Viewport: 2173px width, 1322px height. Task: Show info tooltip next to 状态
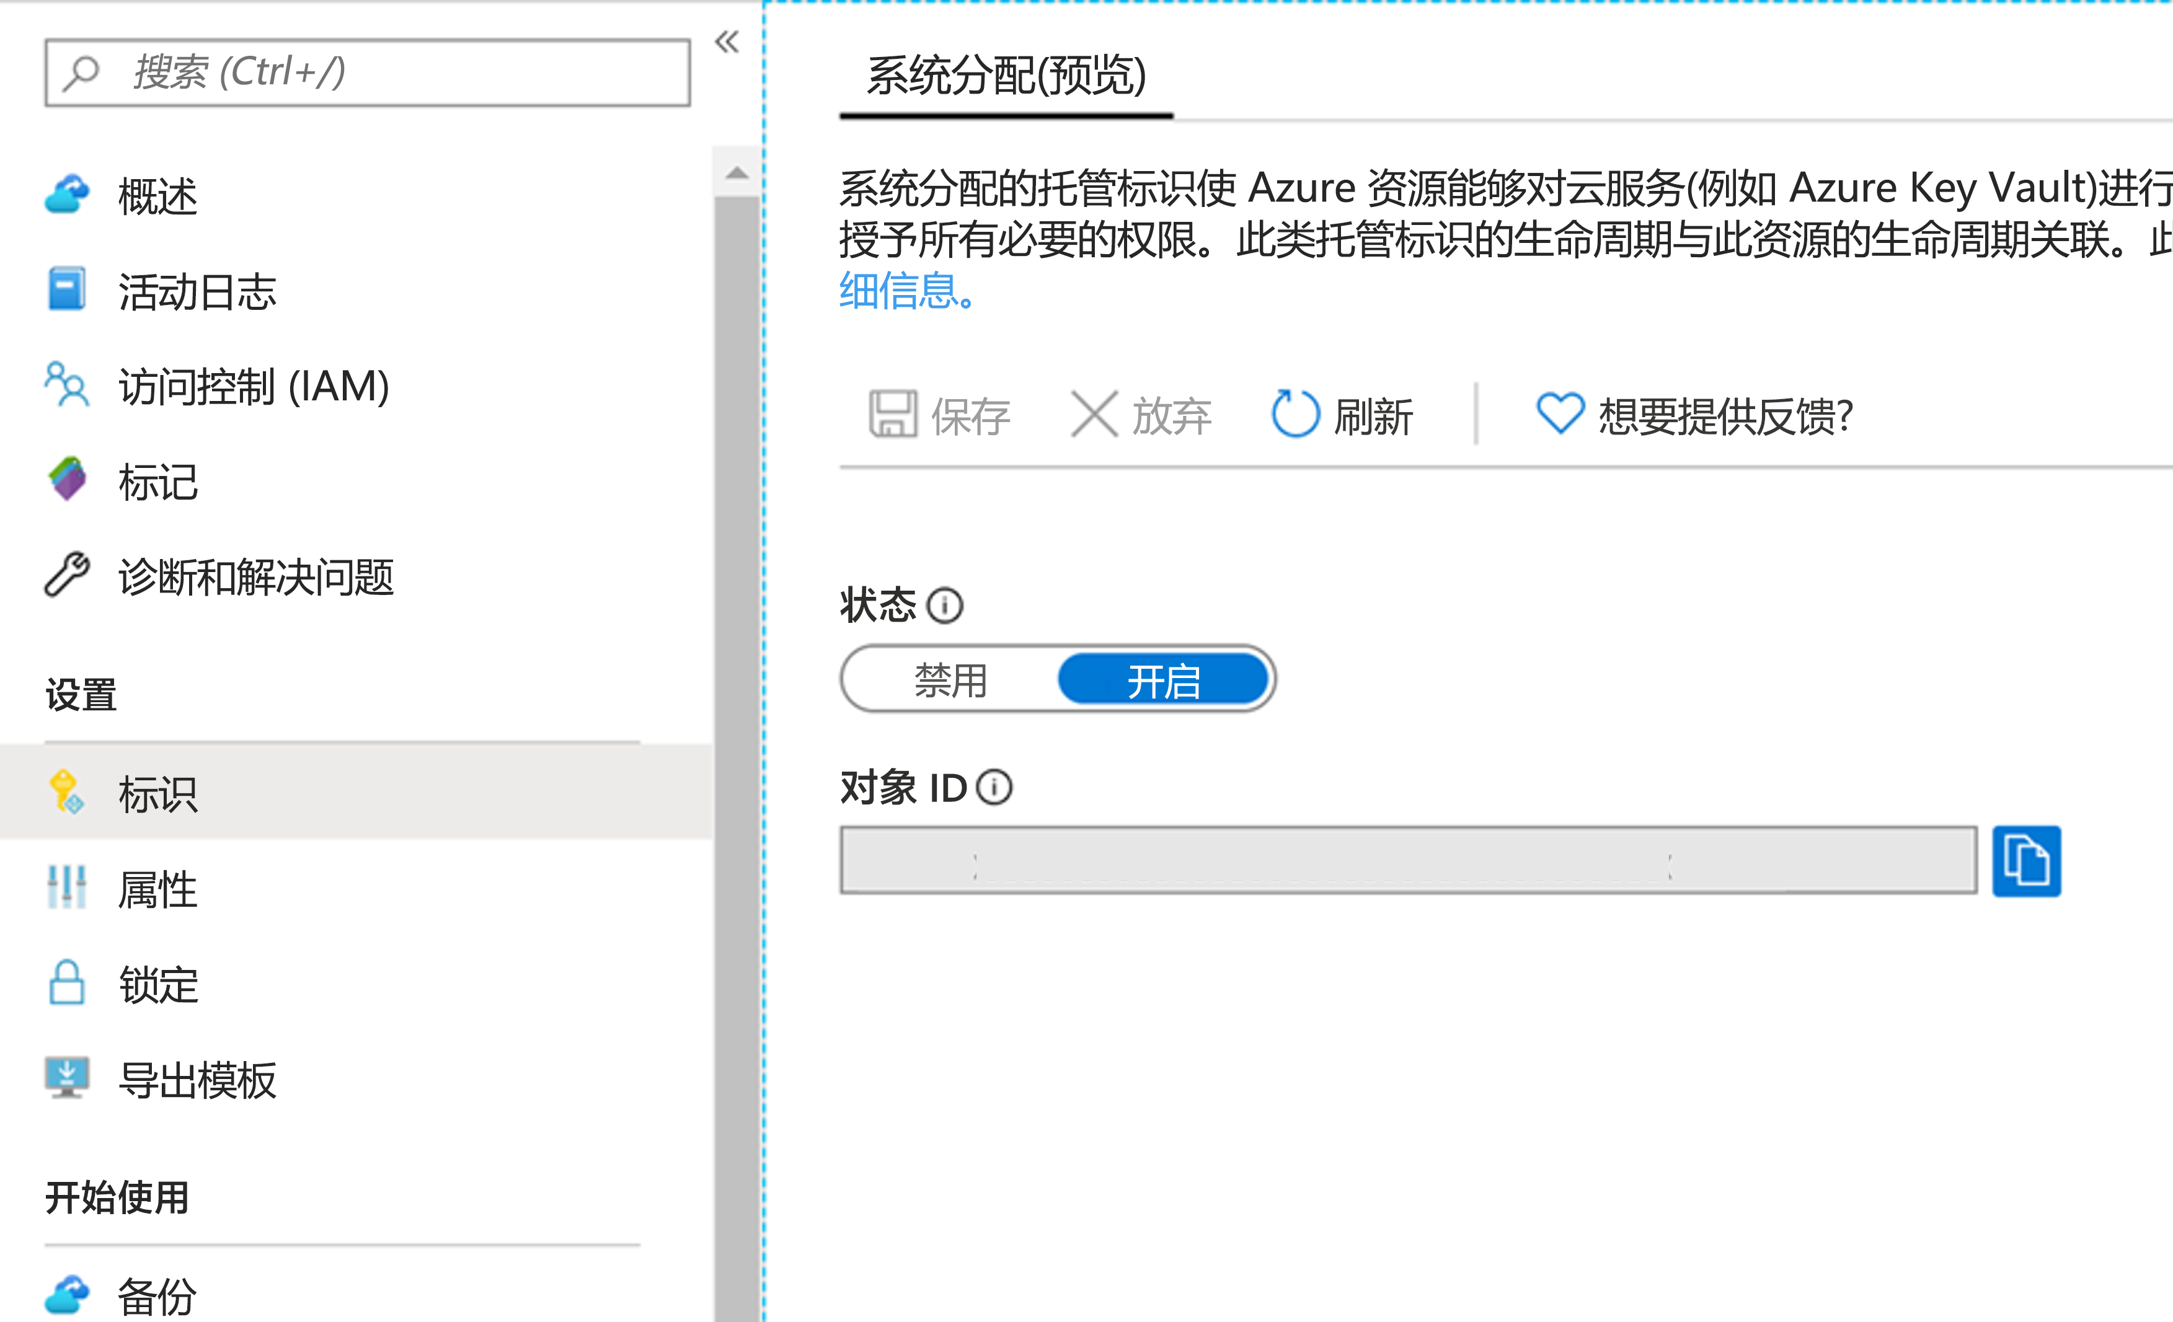pyautogui.click(x=944, y=606)
